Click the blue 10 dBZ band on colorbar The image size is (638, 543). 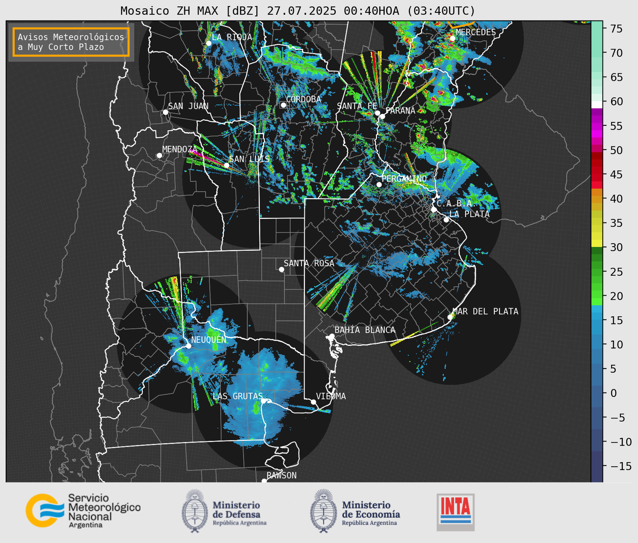597,344
